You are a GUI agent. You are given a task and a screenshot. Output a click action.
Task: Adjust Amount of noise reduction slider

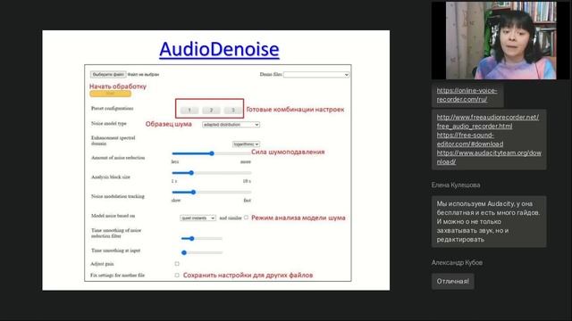click(211, 153)
